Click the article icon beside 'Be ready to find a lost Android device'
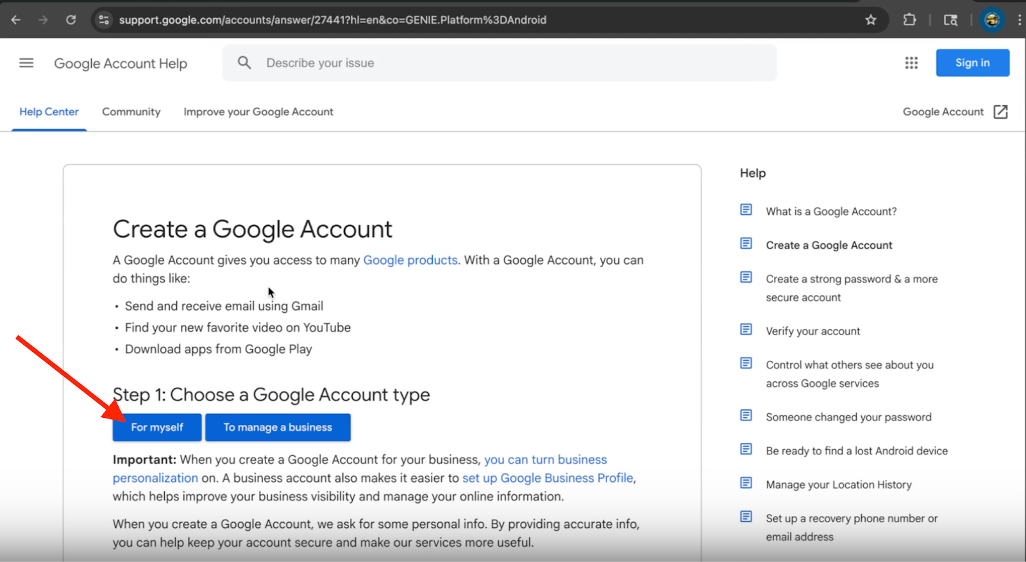Viewport: 1026px width, 562px height. [746, 449]
